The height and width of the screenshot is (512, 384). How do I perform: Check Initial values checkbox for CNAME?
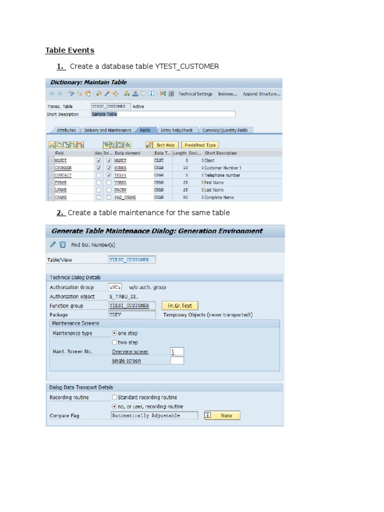pos(109,197)
